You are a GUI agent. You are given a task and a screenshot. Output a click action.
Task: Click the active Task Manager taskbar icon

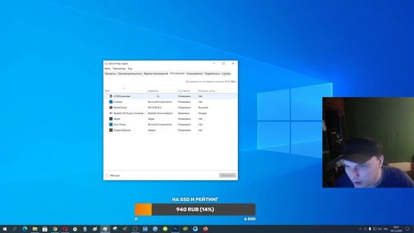coord(105,229)
